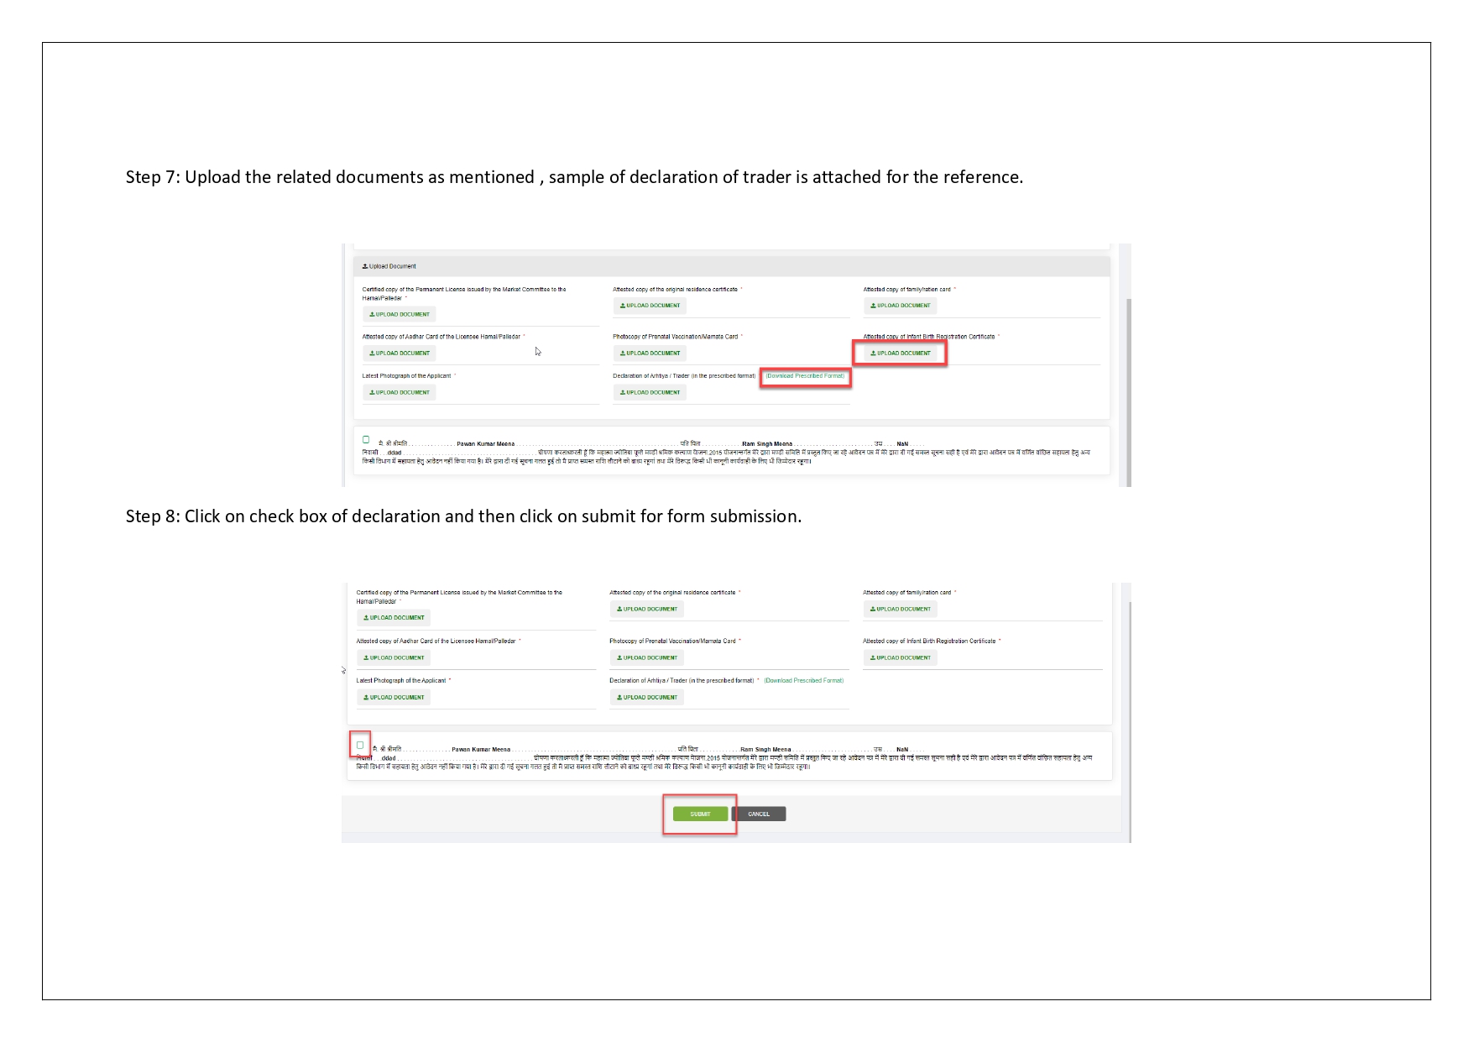Click the Upload Document section header icon

tap(365, 266)
